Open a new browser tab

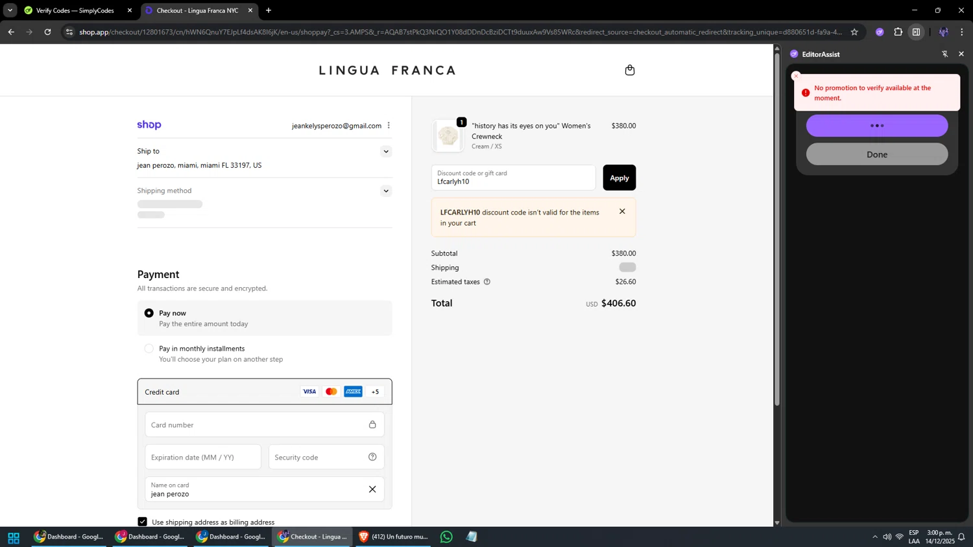point(269,10)
